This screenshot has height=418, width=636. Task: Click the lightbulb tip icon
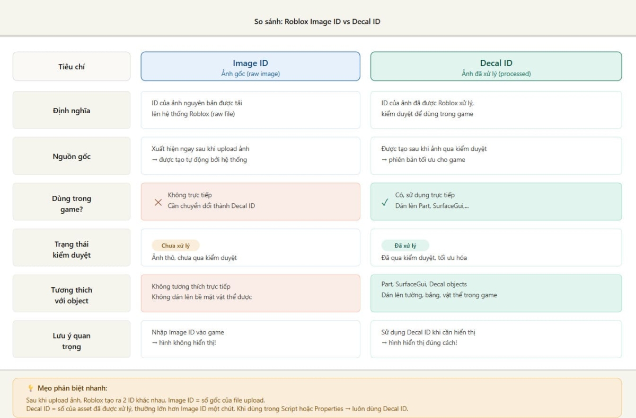(30, 388)
